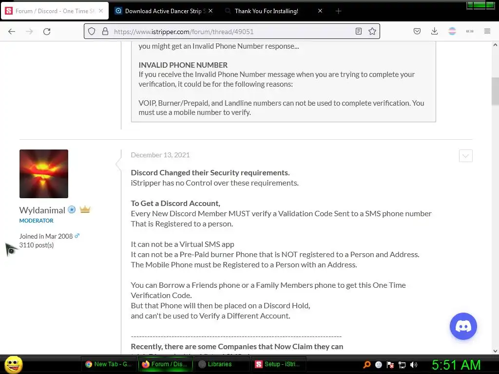Reload the current forum page
This screenshot has height=374, width=499.
coord(47,32)
